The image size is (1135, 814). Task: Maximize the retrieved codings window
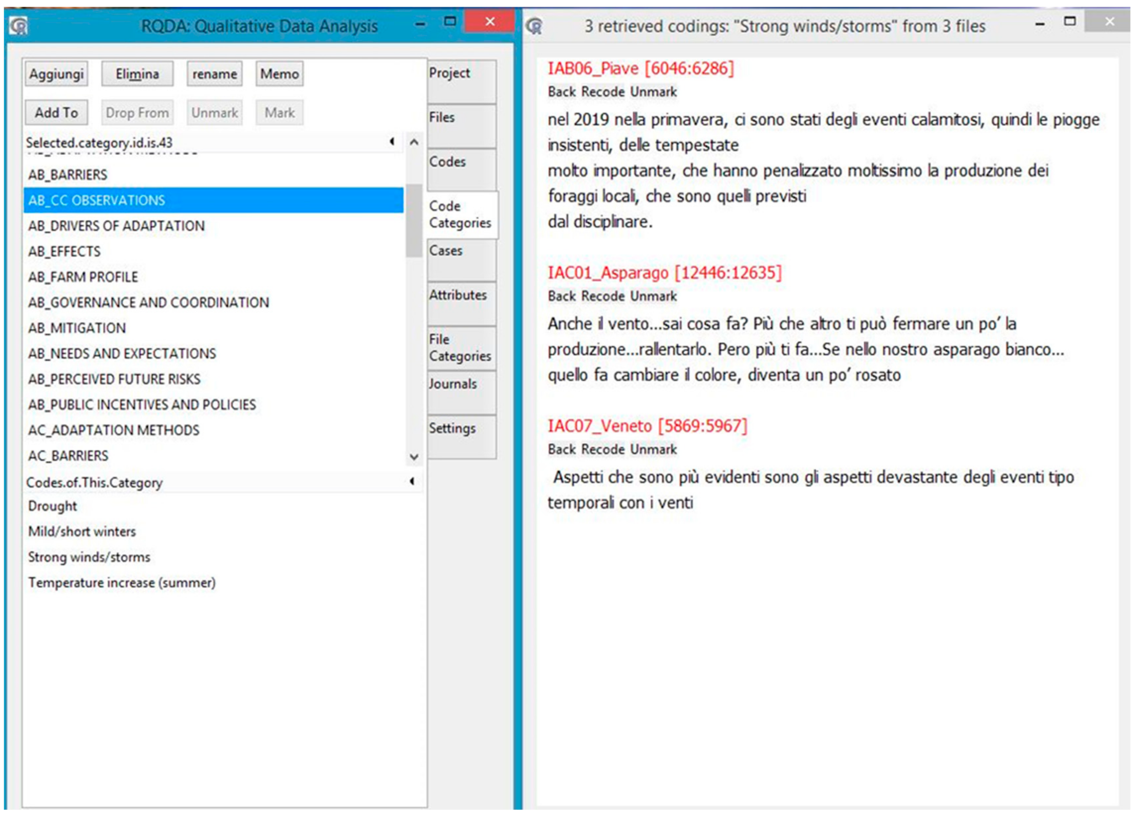1069,21
